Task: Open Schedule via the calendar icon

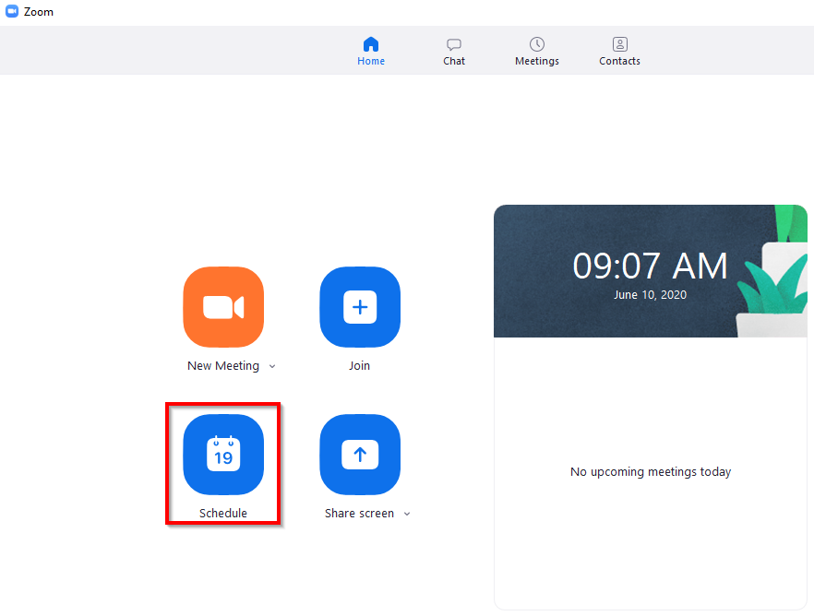Action: [x=223, y=455]
